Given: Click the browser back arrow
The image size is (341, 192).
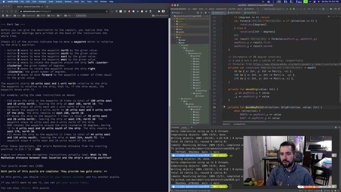Looking at the screenshot, I should (3, 11).
